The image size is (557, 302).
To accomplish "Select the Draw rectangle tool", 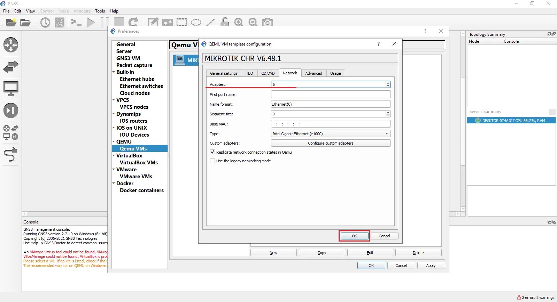I will click(181, 22).
